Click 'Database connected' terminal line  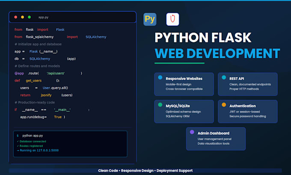[x=32, y=141]
